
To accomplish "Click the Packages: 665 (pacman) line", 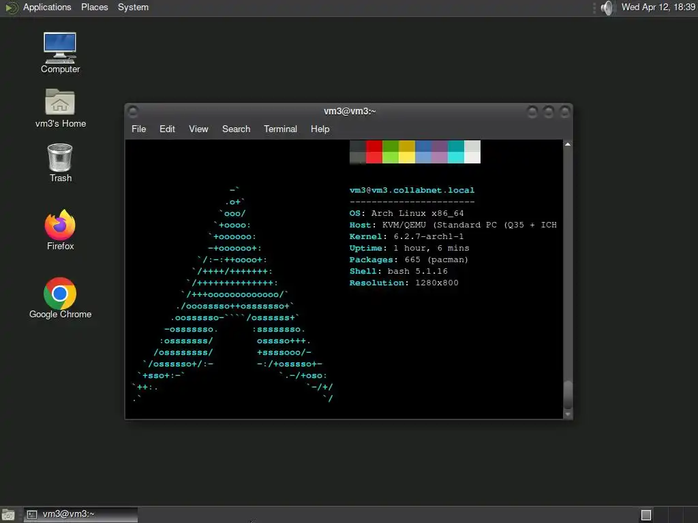I will [409, 259].
